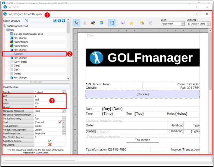Click the refresh structure icon beside Report Structure
The width and height of the screenshot is (214, 167).
[x=26, y=21]
